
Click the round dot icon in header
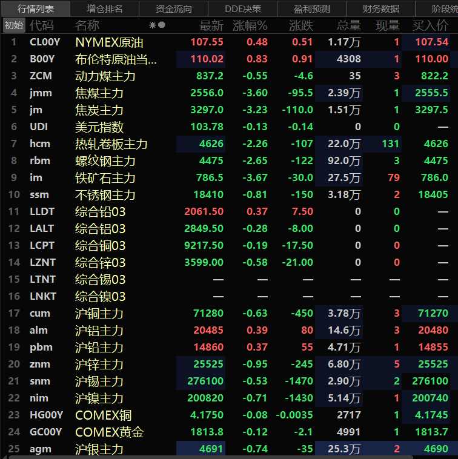162,25
